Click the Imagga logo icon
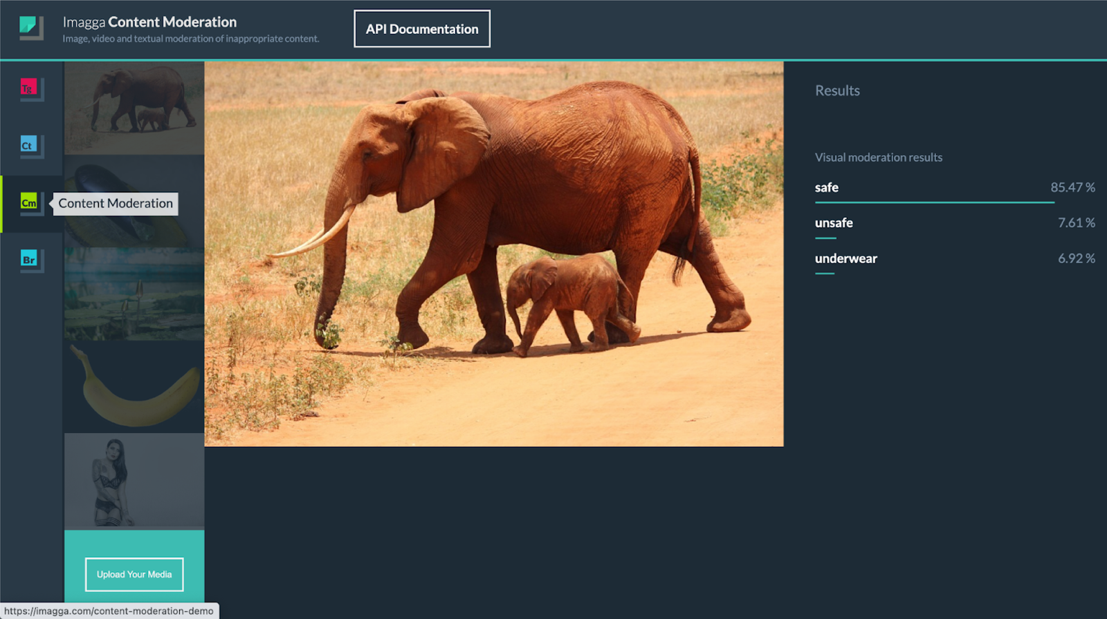Image resolution: width=1107 pixels, height=619 pixels. [30, 28]
